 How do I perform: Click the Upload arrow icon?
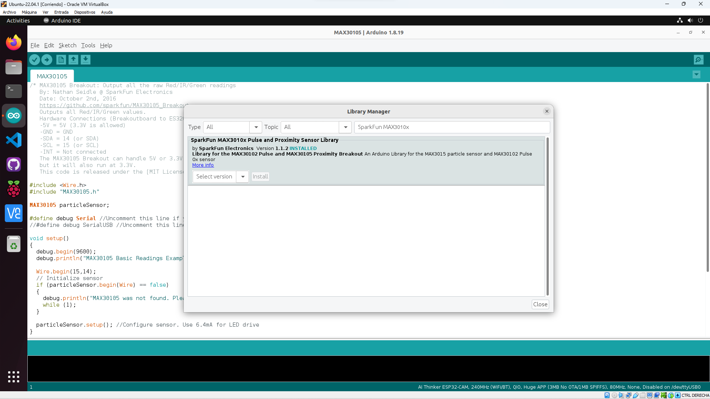point(47,59)
